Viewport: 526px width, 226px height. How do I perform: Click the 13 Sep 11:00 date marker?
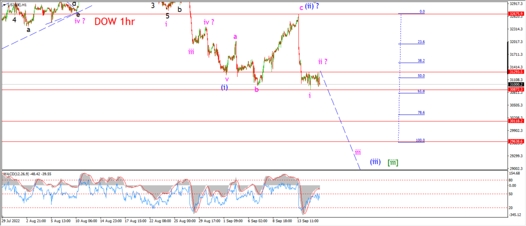[x=308, y=221]
